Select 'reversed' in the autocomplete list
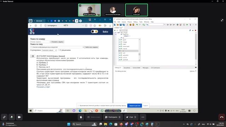 (129, 47)
